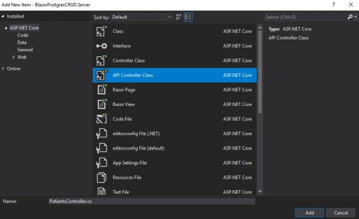Viewport: 359px width, 219px height.
Task: Click the Name field containing PatientsController.cs
Action: [x=151, y=201]
